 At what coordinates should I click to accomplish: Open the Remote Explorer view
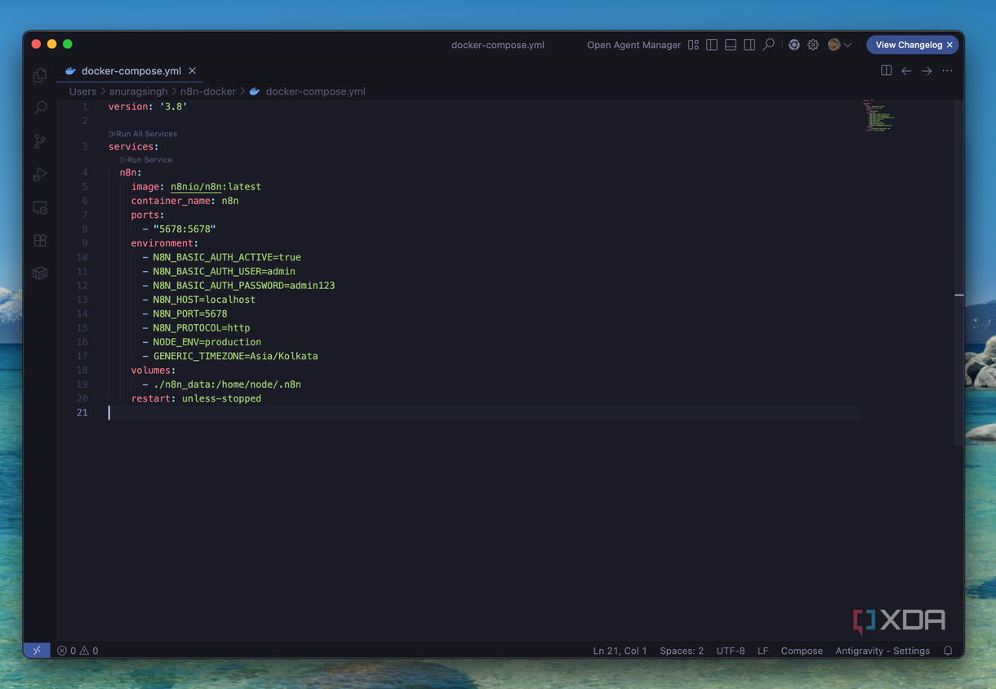click(40, 207)
